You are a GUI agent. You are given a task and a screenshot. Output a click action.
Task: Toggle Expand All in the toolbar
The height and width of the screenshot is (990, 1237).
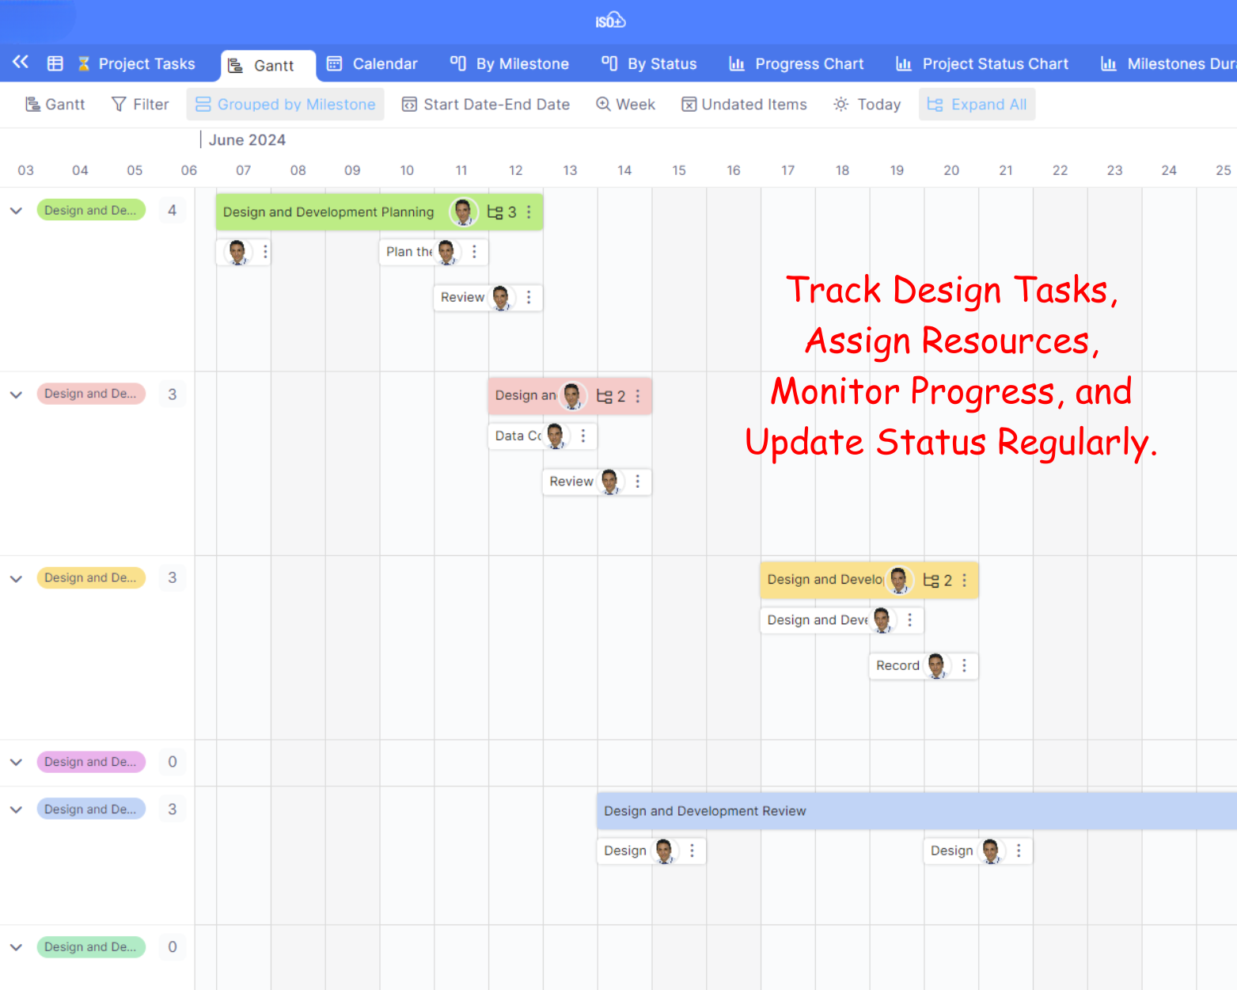977,105
